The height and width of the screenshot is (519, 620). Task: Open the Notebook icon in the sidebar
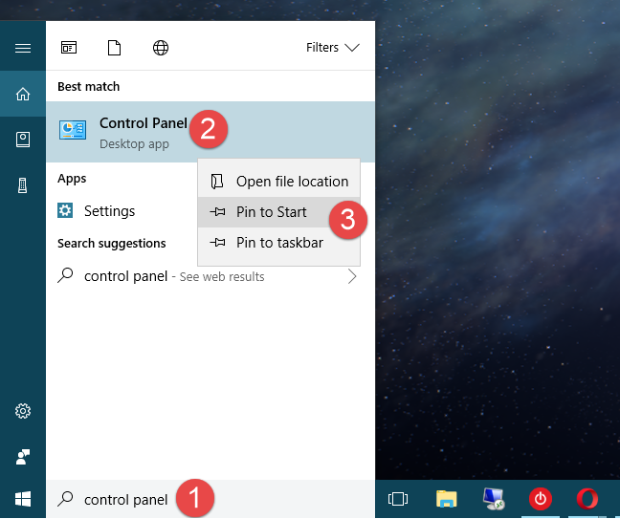pyautogui.click(x=23, y=140)
